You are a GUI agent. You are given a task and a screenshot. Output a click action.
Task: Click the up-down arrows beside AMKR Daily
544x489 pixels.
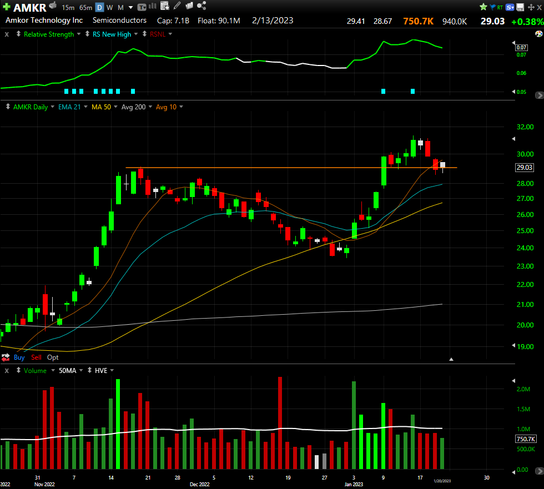[x=8, y=107]
